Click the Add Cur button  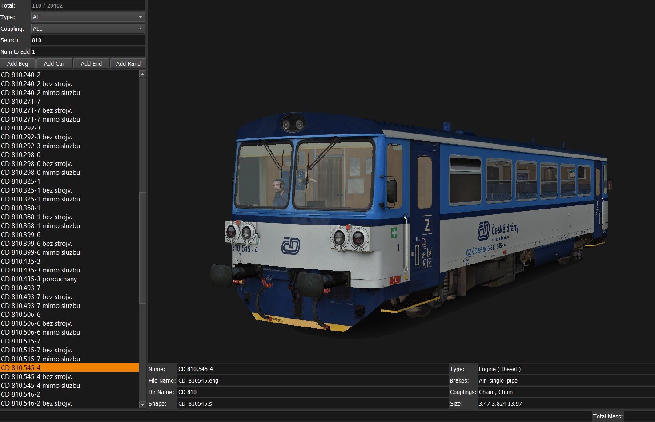coord(54,63)
